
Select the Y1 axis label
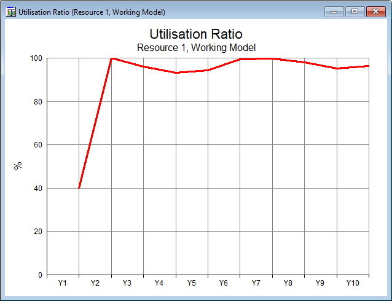click(x=63, y=283)
